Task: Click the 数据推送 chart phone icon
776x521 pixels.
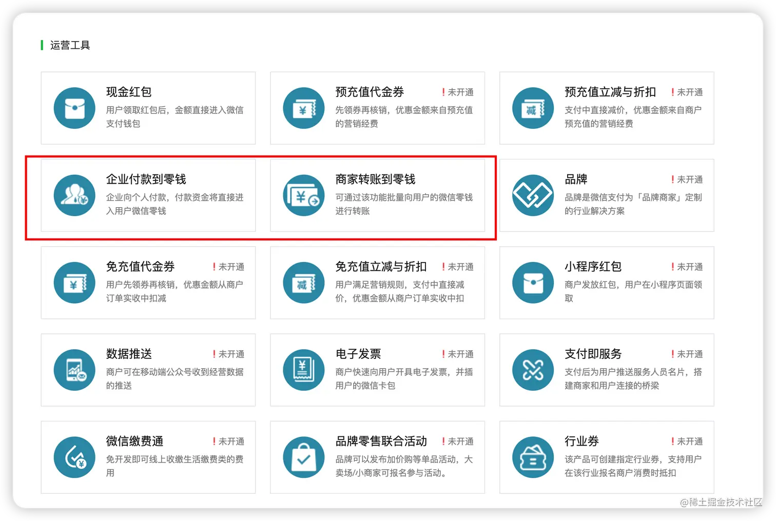Action: (74, 370)
